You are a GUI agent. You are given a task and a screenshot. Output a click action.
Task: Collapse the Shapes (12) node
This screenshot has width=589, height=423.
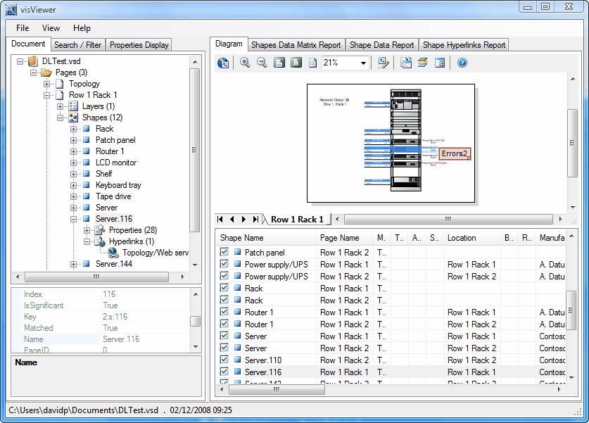pos(60,118)
